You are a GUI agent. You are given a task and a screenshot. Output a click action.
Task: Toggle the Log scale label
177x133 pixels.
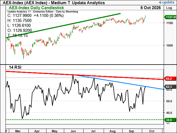click(x=169, y=8)
